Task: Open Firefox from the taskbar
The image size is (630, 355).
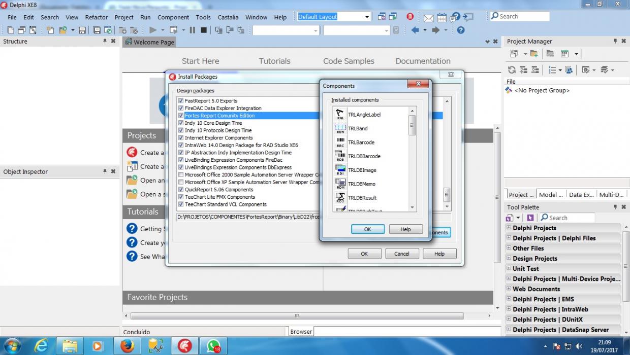Action: tap(127, 346)
